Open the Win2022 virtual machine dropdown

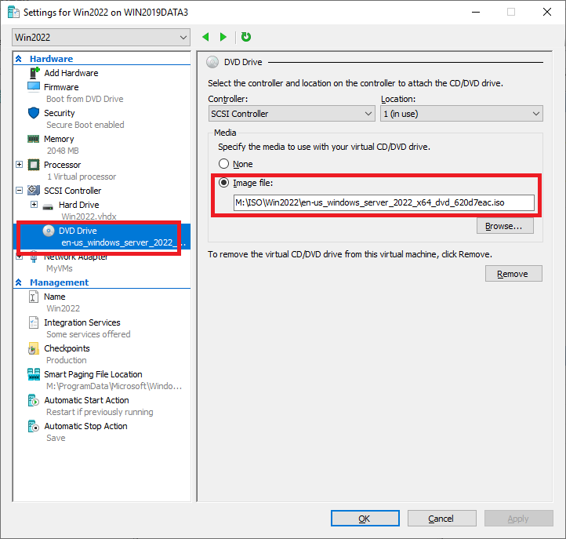click(101, 37)
